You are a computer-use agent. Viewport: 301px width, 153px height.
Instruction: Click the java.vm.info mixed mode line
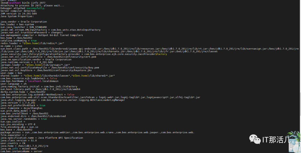click(x=19, y=149)
